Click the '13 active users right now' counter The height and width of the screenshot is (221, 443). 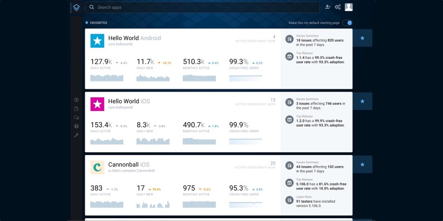coord(255,102)
